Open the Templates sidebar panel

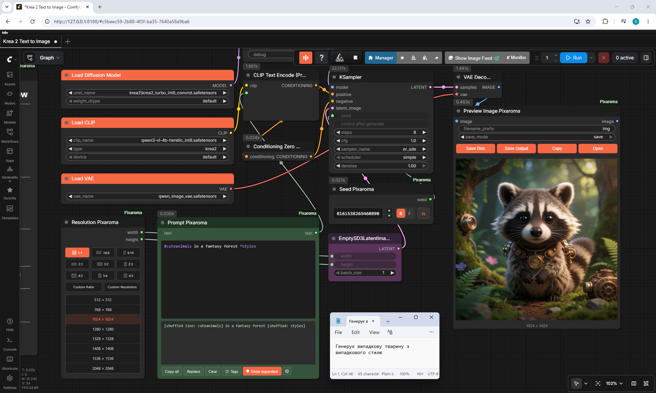coord(10,212)
